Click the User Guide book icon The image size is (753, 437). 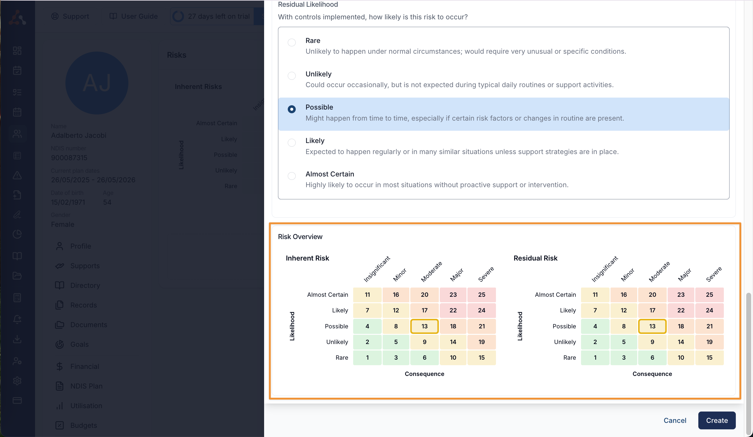tap(113, 16)
